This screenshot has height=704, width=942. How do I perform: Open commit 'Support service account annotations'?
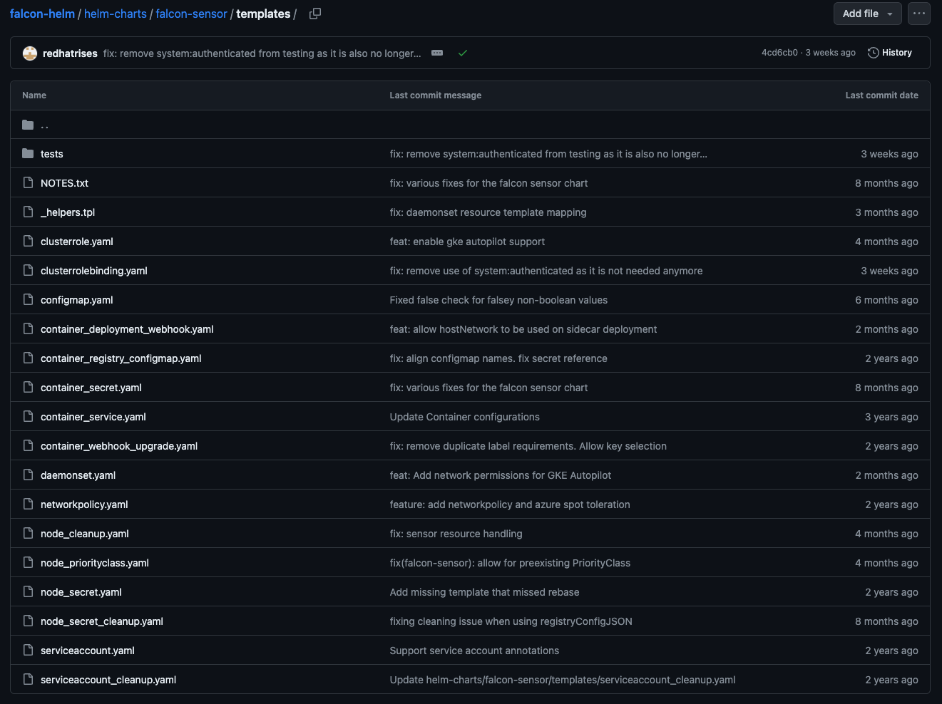coord(474,651)
